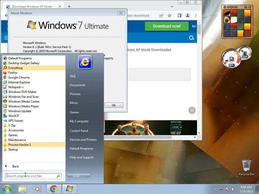Expand the Maintenance folder
259x194 pixels.
point(34,140)
